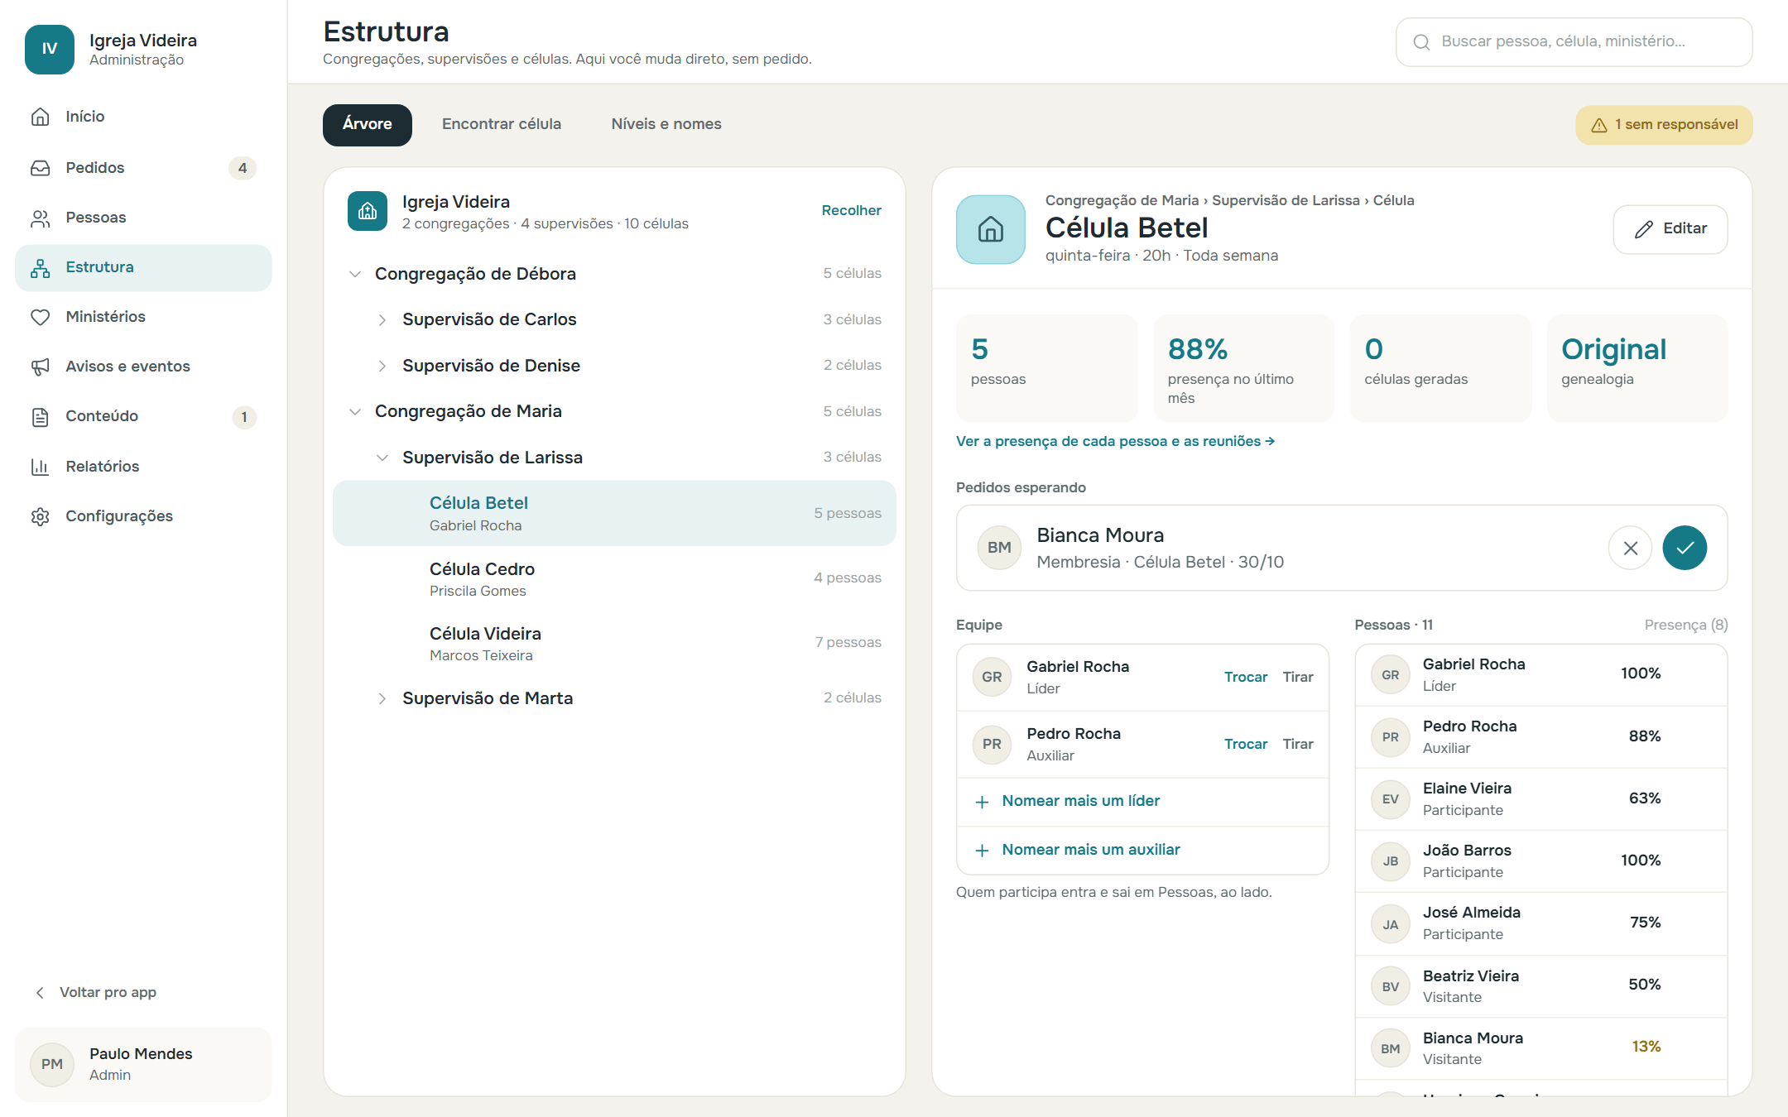The image size is (1788, 1117).
Task: Open the Pessoas people icon
Action: [x=41, y=218]
